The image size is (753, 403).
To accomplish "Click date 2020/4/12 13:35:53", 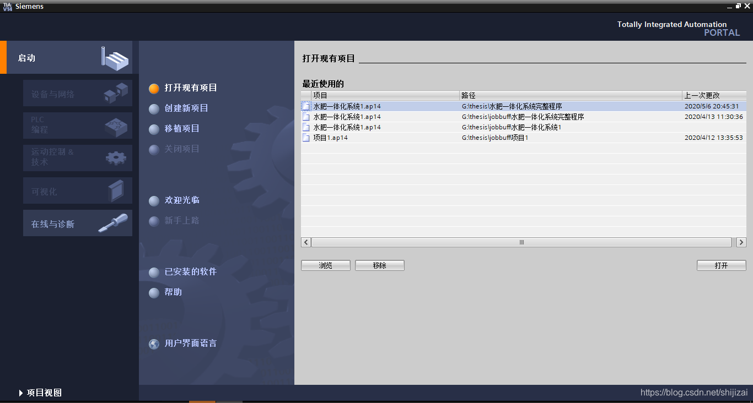I will point(714,138).
